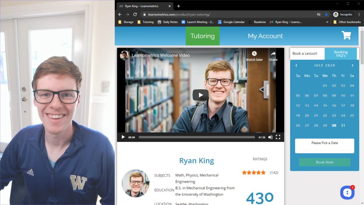Go to the next calendar month
This screenshot has height=205, width=364.
(x=352, y=65)
